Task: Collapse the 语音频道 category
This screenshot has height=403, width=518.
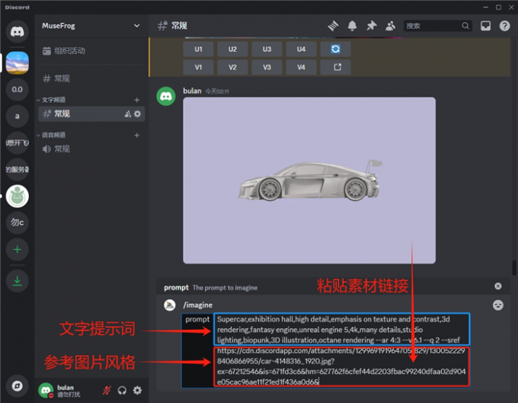Action: [51, 135]
